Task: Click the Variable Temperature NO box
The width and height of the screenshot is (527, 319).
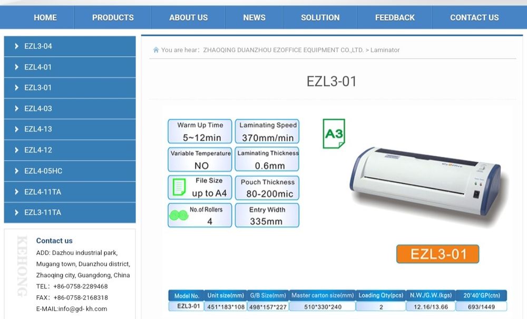Action: [200, 159]
